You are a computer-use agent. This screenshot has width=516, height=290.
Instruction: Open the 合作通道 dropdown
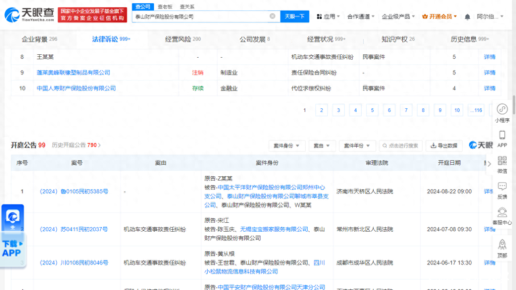pos(361,17)
